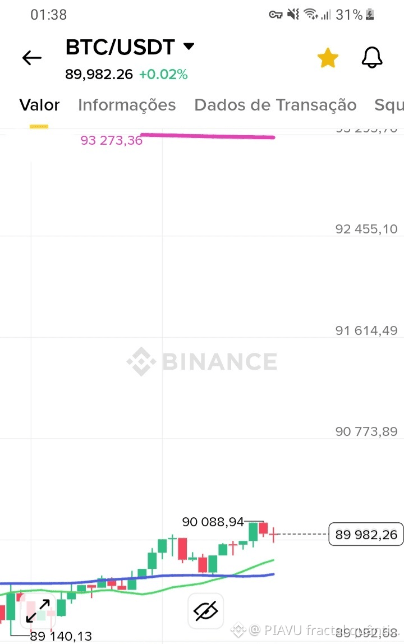Tap the battery icon in status bar
Image resolution: width=404 pixels, height=644 pixels.
pos(370,15)
